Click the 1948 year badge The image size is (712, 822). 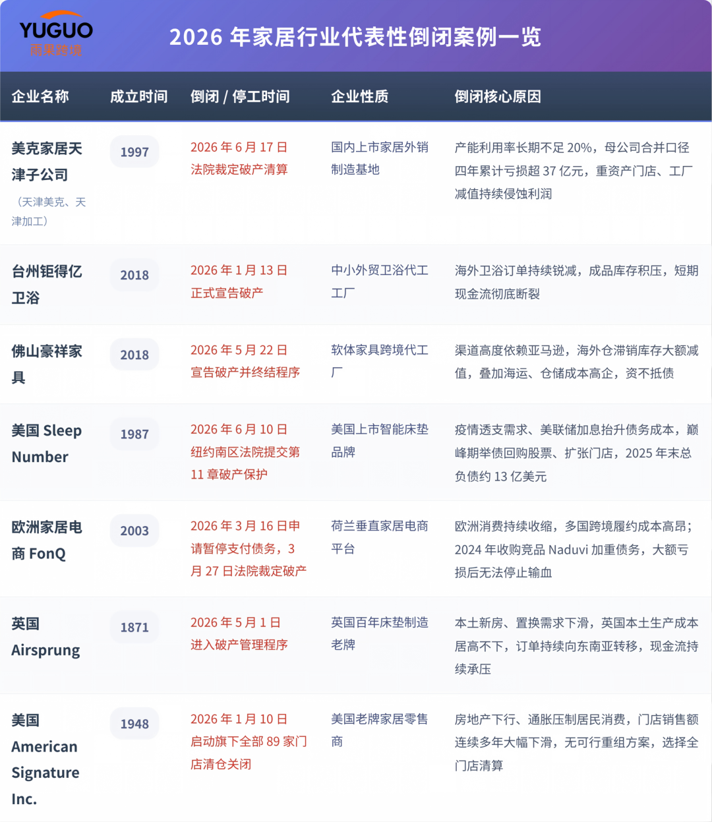click(134, 724)
